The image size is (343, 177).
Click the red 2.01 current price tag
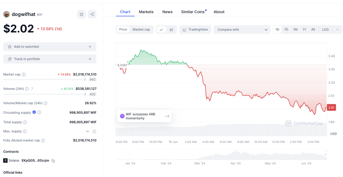click(x=331, y=107)
